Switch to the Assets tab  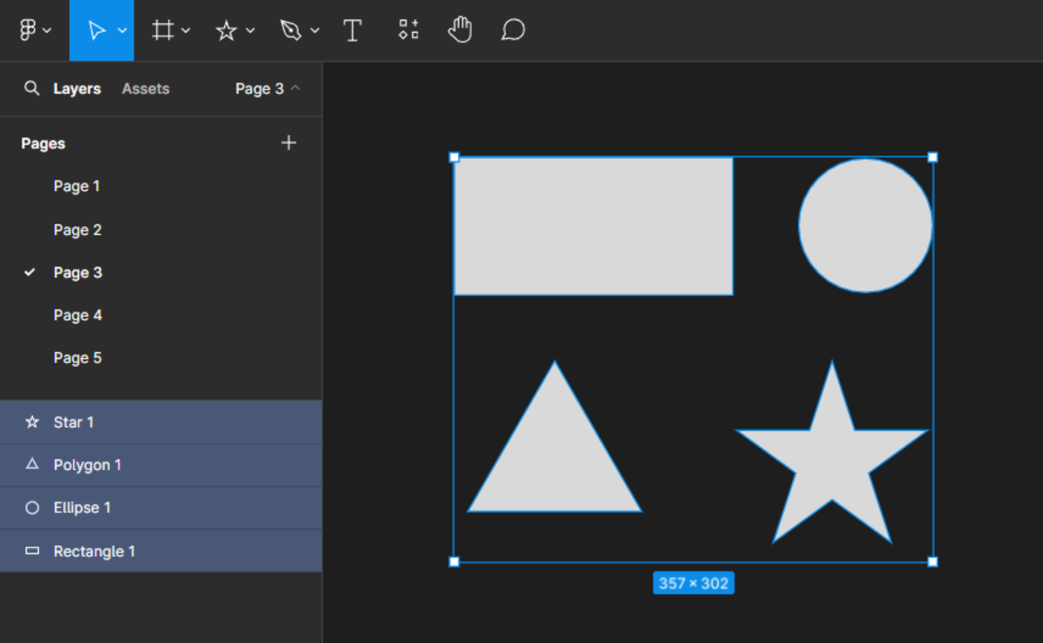tap(146, 89)
